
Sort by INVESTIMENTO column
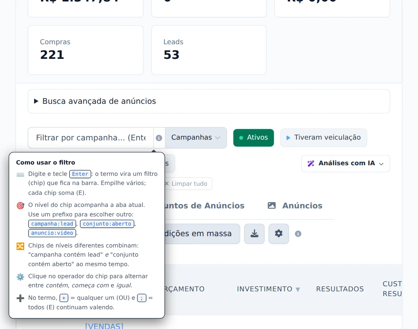coord(269,289)
